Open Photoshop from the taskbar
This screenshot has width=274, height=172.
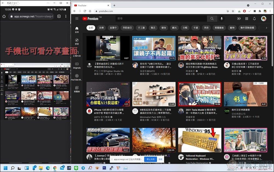tap(104, 168)
